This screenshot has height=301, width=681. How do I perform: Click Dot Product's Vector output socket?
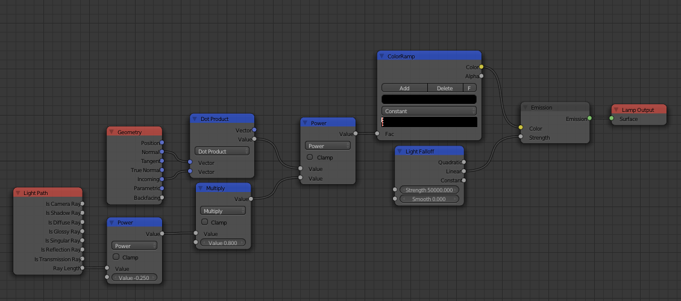pyautogui.click(x=254, y=130)
